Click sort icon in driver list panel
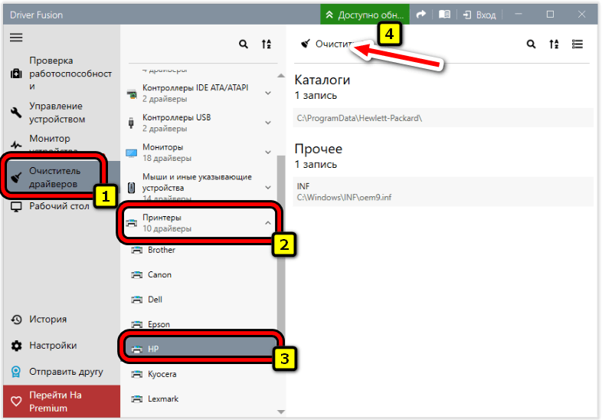 267,44
